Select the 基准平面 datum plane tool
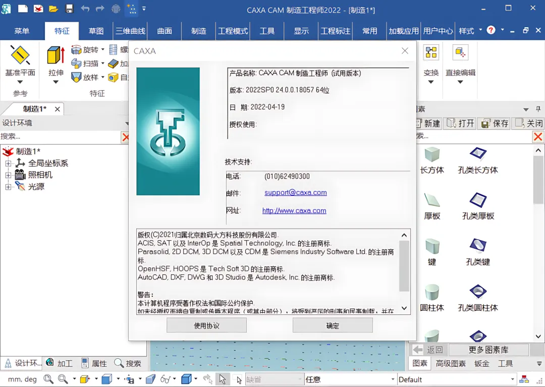 click(x=20, y=61)
